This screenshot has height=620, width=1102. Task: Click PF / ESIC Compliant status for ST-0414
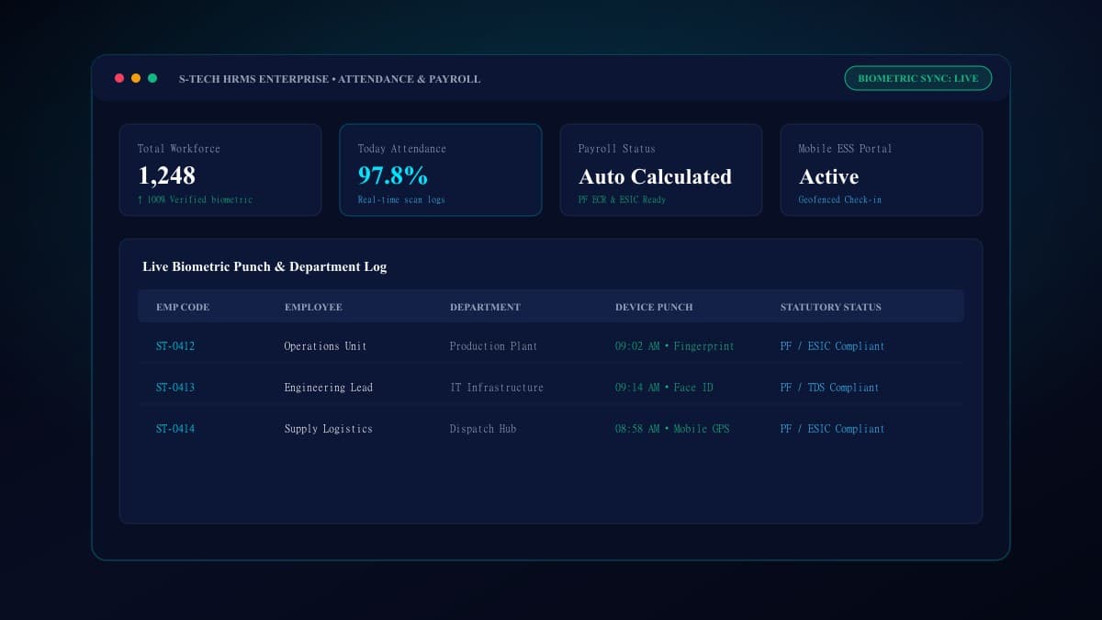tap(832, 429)
